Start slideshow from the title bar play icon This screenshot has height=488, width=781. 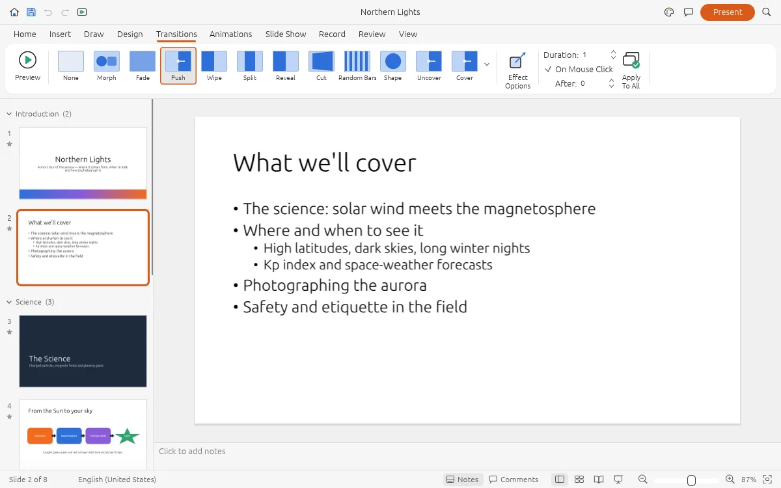82,12
